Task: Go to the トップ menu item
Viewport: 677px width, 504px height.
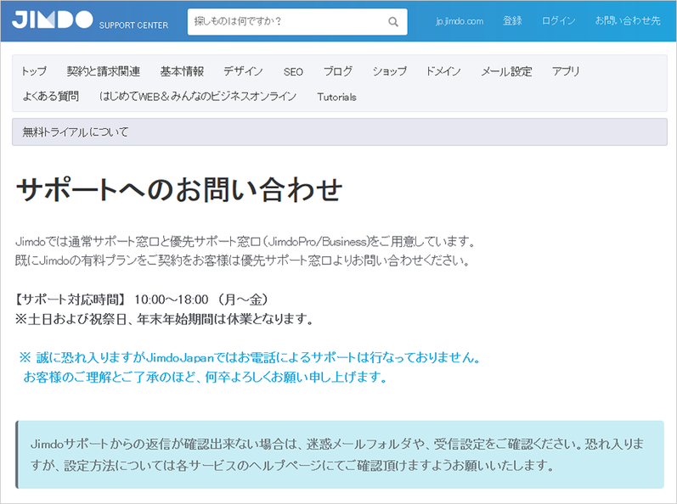Action: click(34, 71)
